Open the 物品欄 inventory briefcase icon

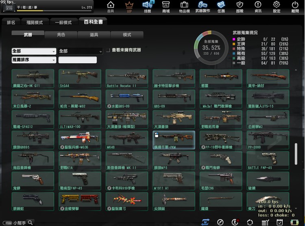(184, 7)
